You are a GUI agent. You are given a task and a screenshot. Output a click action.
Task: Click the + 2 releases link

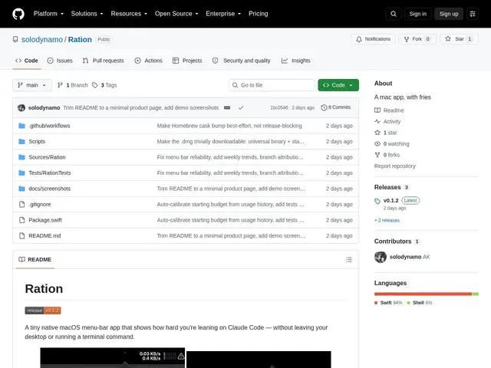387,220
